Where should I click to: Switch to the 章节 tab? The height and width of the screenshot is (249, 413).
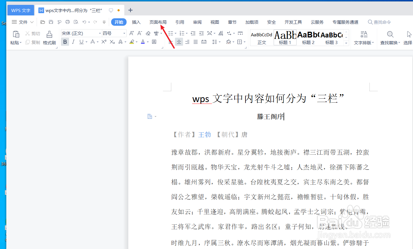232,22
